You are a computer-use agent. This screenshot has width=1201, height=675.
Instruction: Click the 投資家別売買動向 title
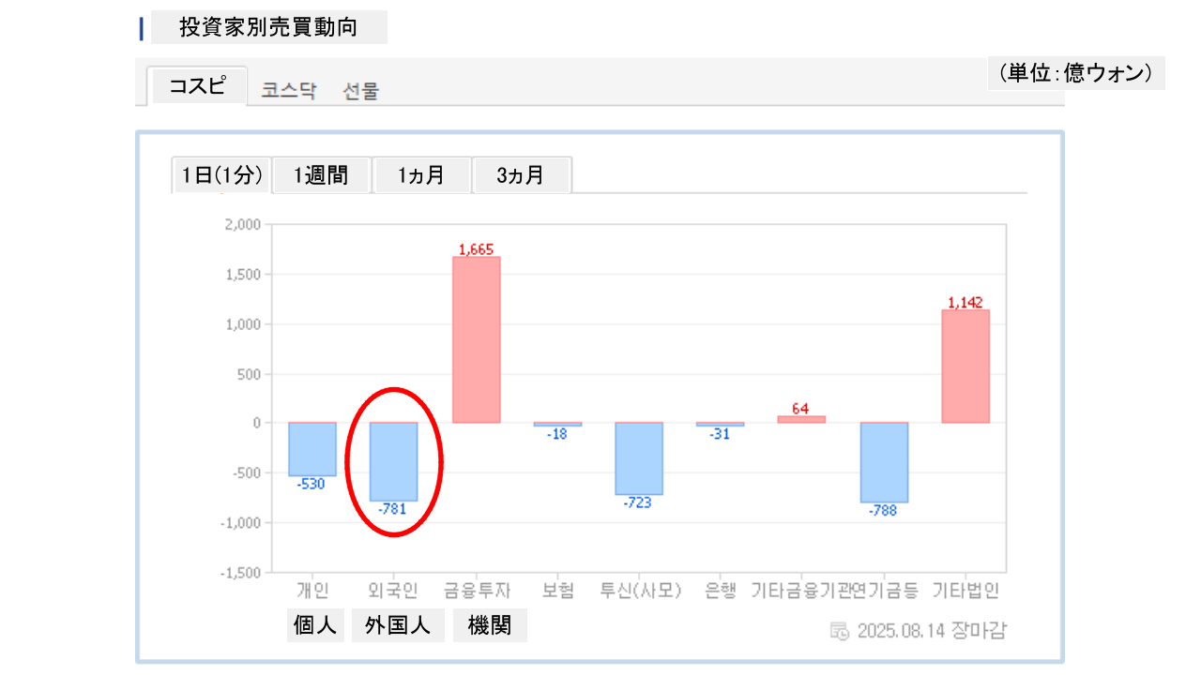tap(268, 27)
